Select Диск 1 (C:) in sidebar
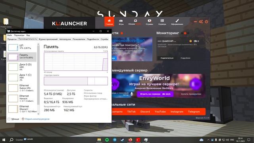 [x=22, y=77]
